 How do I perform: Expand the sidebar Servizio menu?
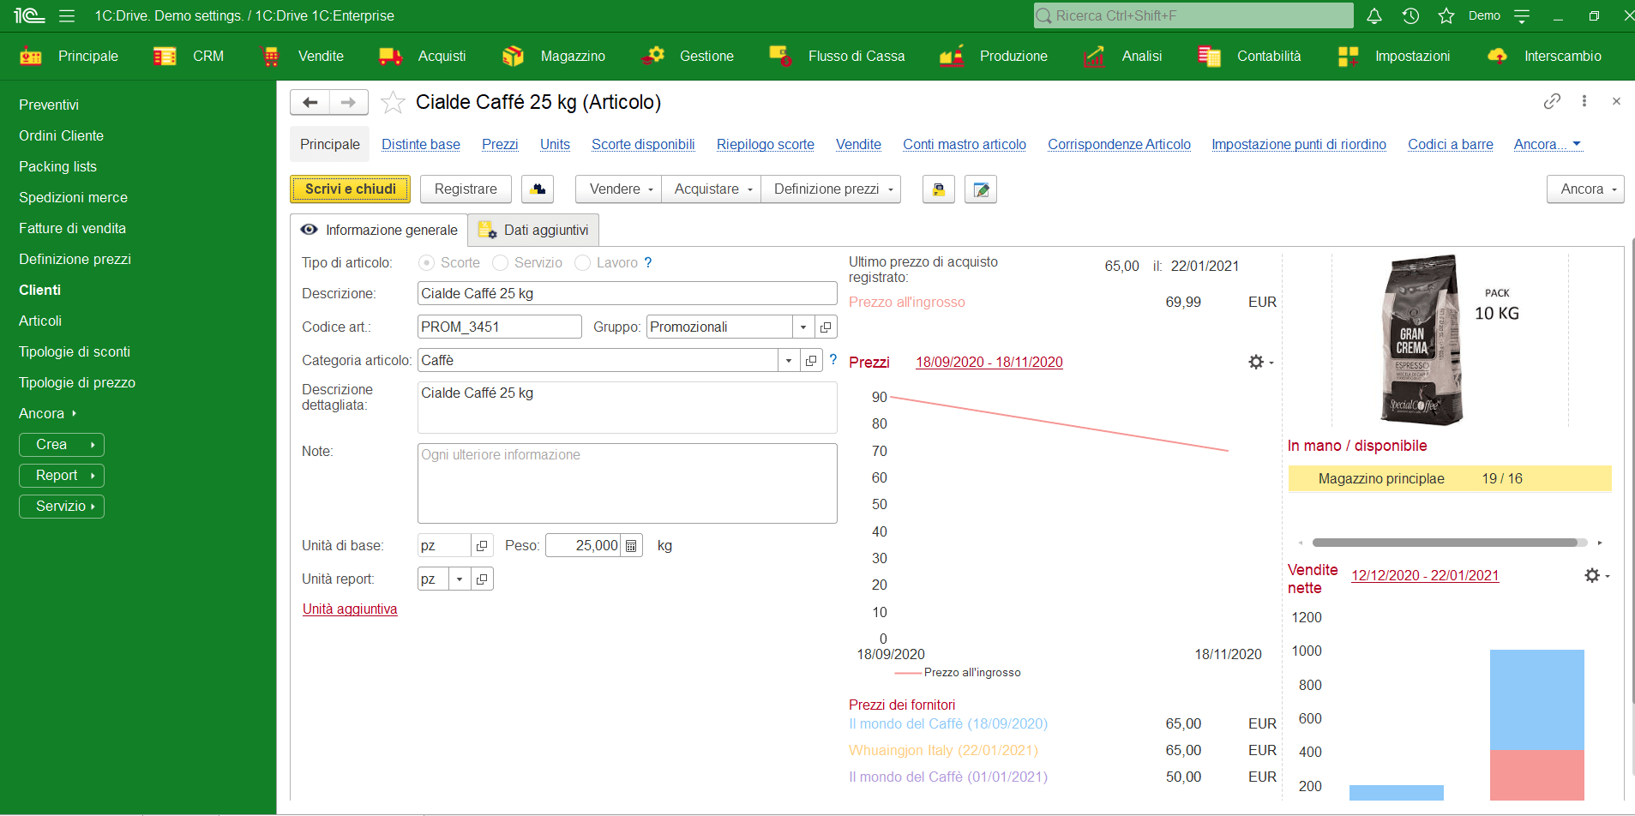tap(62, 506)
